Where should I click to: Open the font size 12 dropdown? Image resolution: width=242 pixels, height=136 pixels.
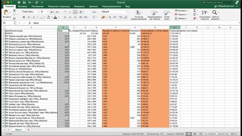[48, 12]
